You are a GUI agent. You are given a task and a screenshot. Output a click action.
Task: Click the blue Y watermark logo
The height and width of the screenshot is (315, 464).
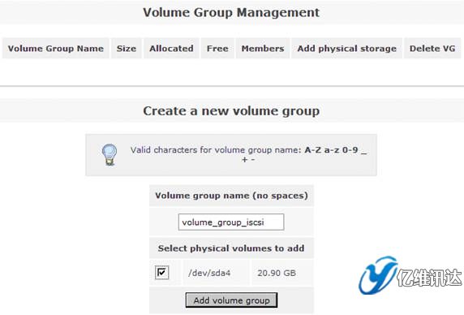pyautogui.click(x=377, y=275)
